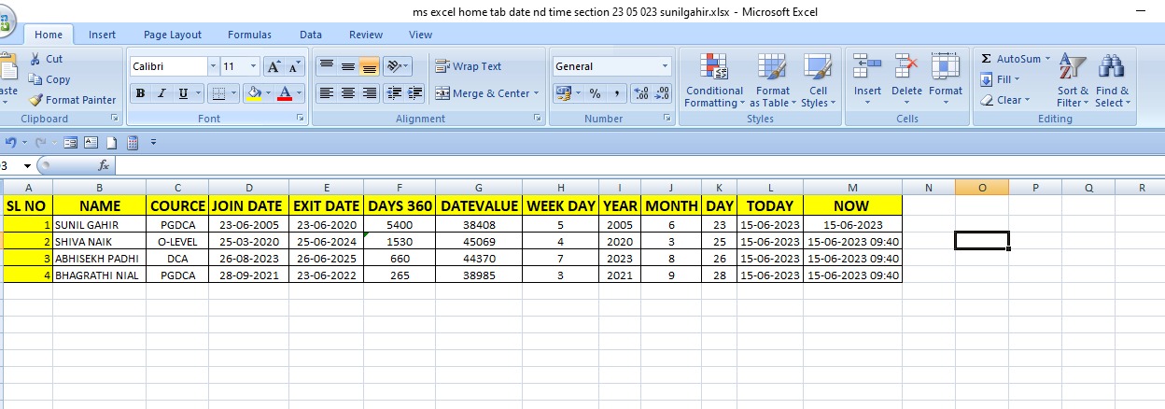Click the Merge & Center button

point(483,93)
